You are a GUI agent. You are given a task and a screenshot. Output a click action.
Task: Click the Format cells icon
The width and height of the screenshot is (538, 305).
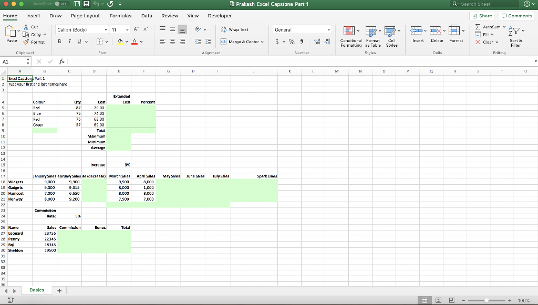[x=454, y=30]
